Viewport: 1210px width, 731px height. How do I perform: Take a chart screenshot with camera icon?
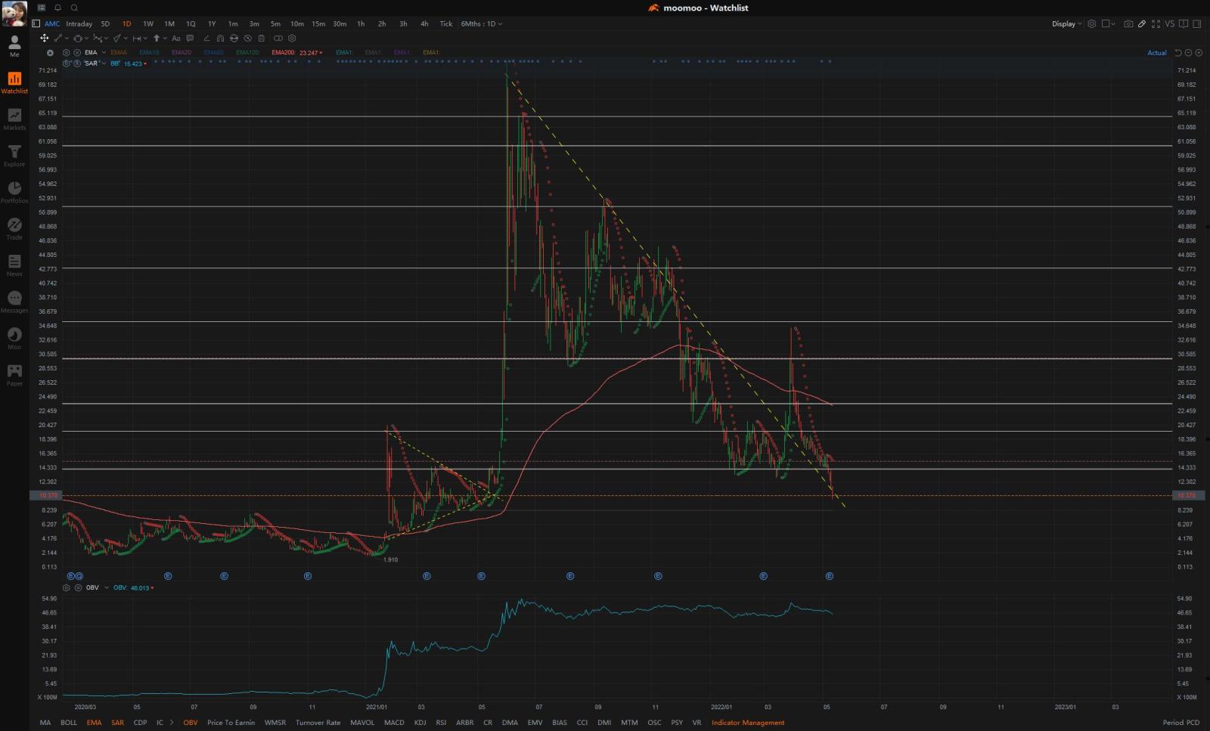pos(1128,23)
